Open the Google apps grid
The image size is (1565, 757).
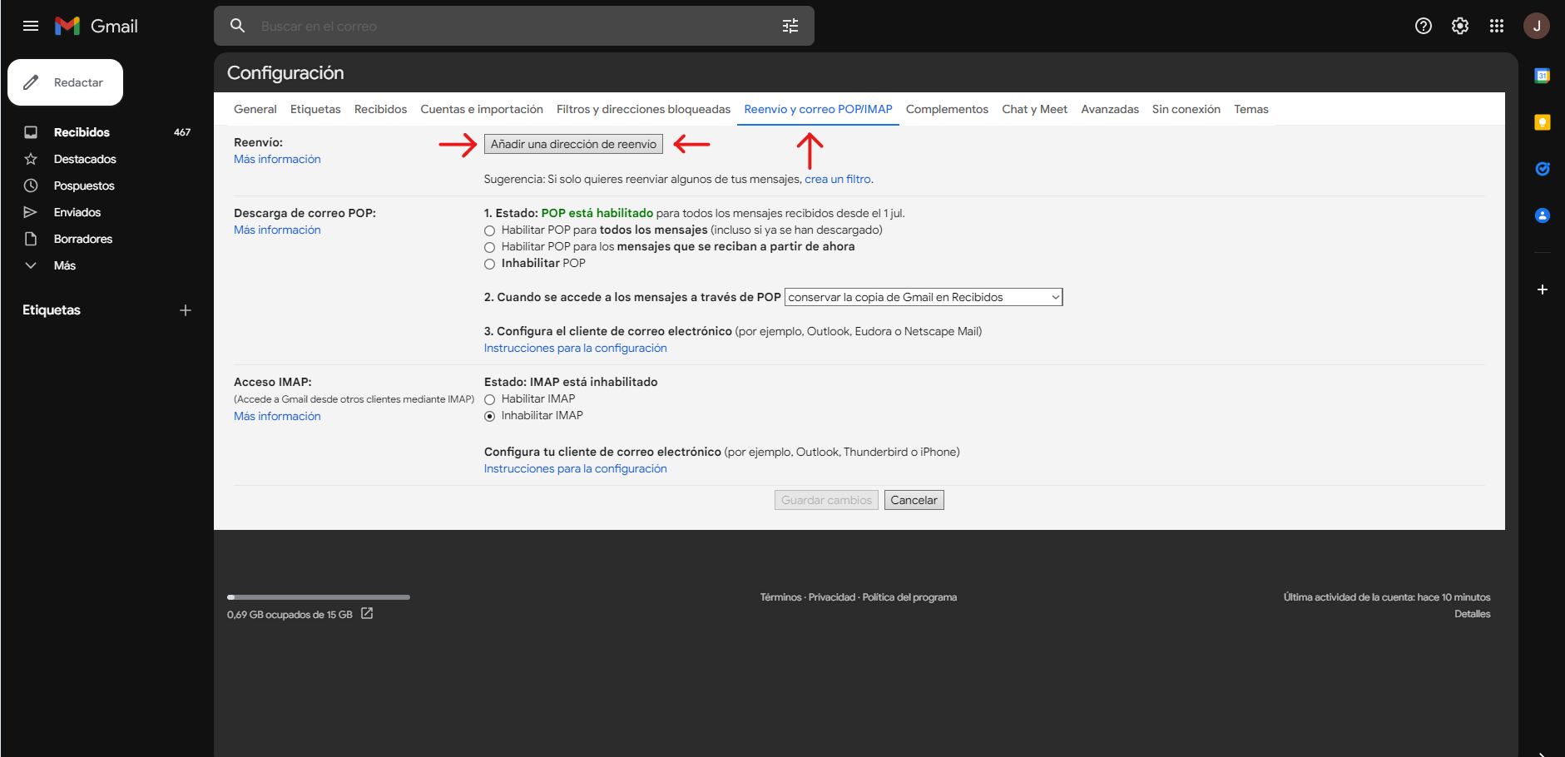pos(1496,26)
